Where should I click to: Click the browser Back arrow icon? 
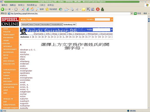coord(3,9)
